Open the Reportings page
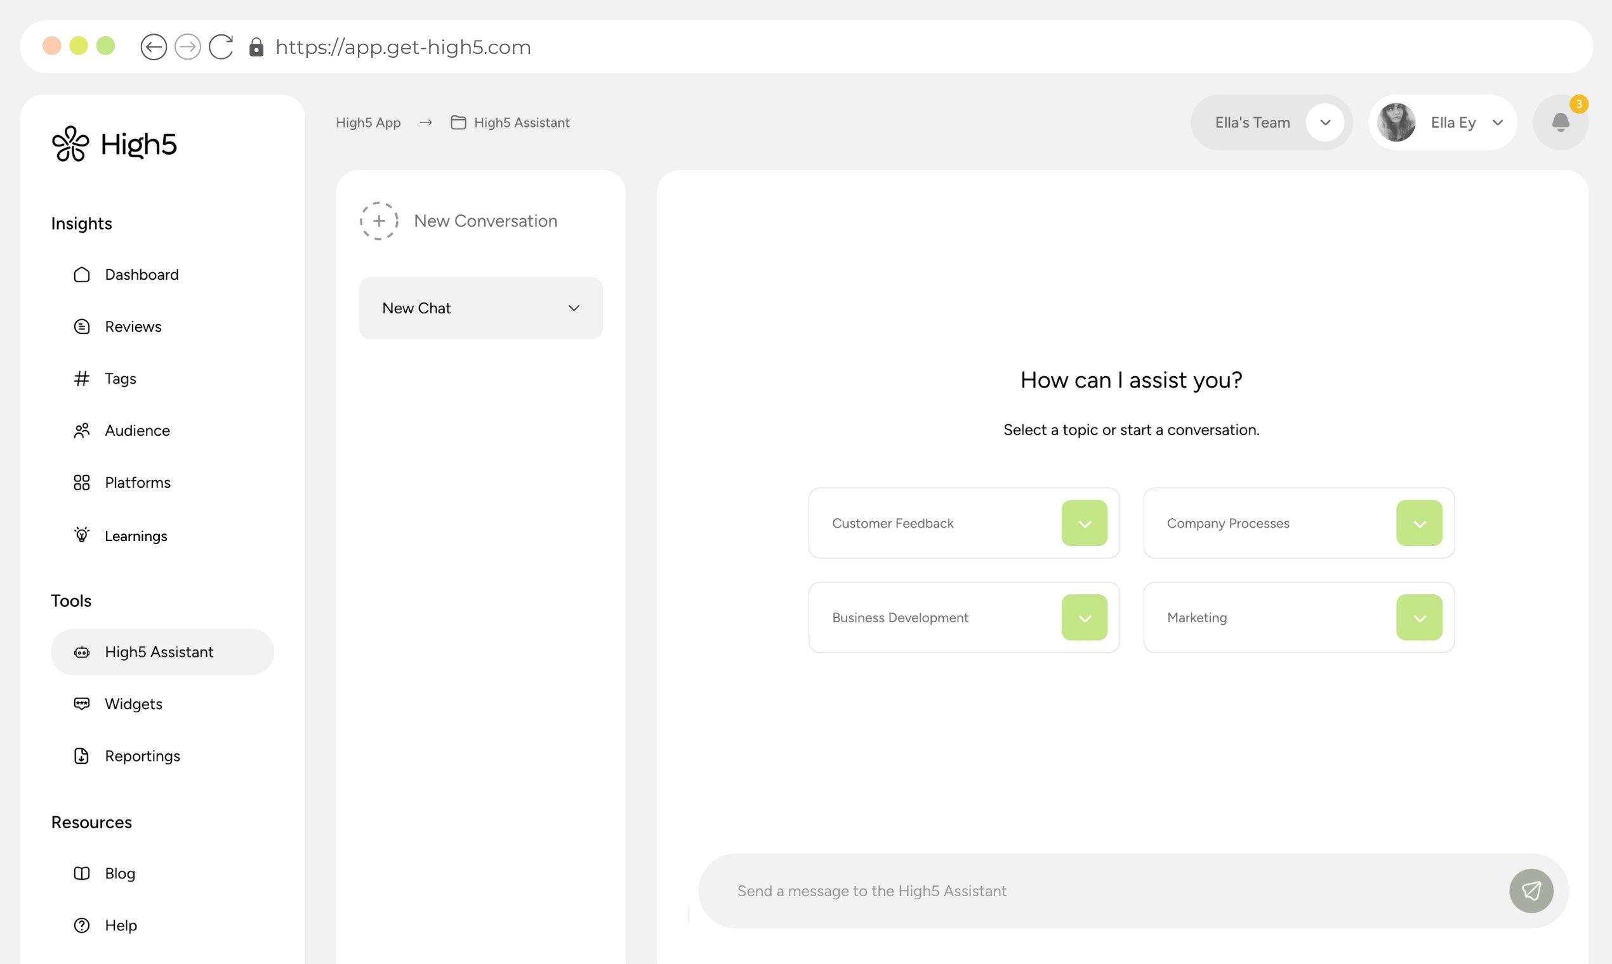The image size is (1612, 964). tap(142, 755)
